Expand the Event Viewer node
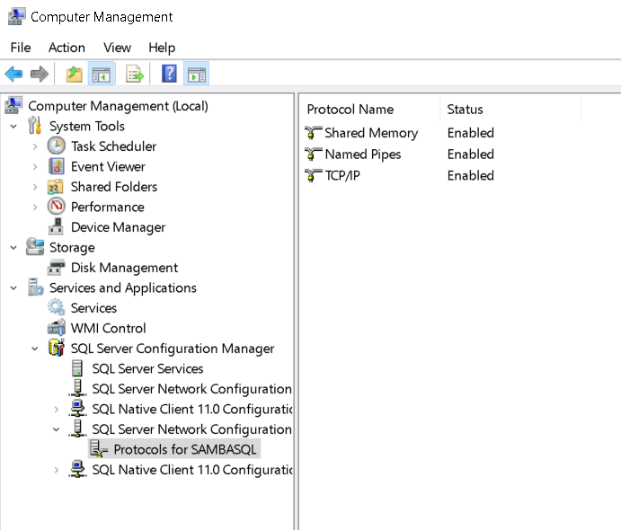The width and height of the screenshot is (621, 530). point(35,167)
